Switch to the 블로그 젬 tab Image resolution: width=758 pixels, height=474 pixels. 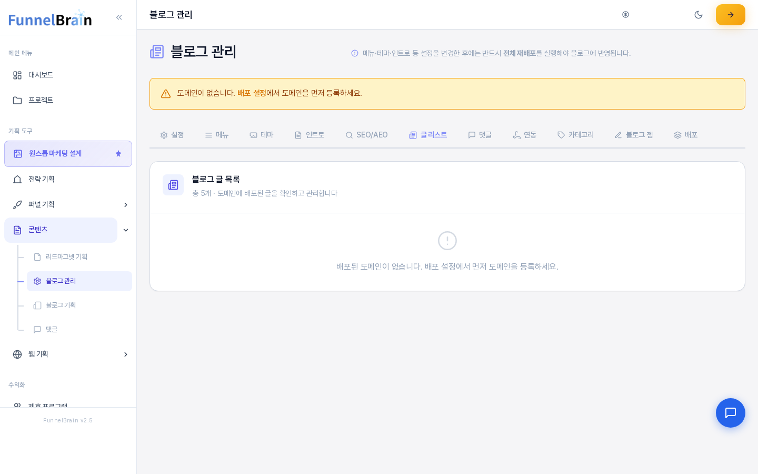tap(634, 135)
